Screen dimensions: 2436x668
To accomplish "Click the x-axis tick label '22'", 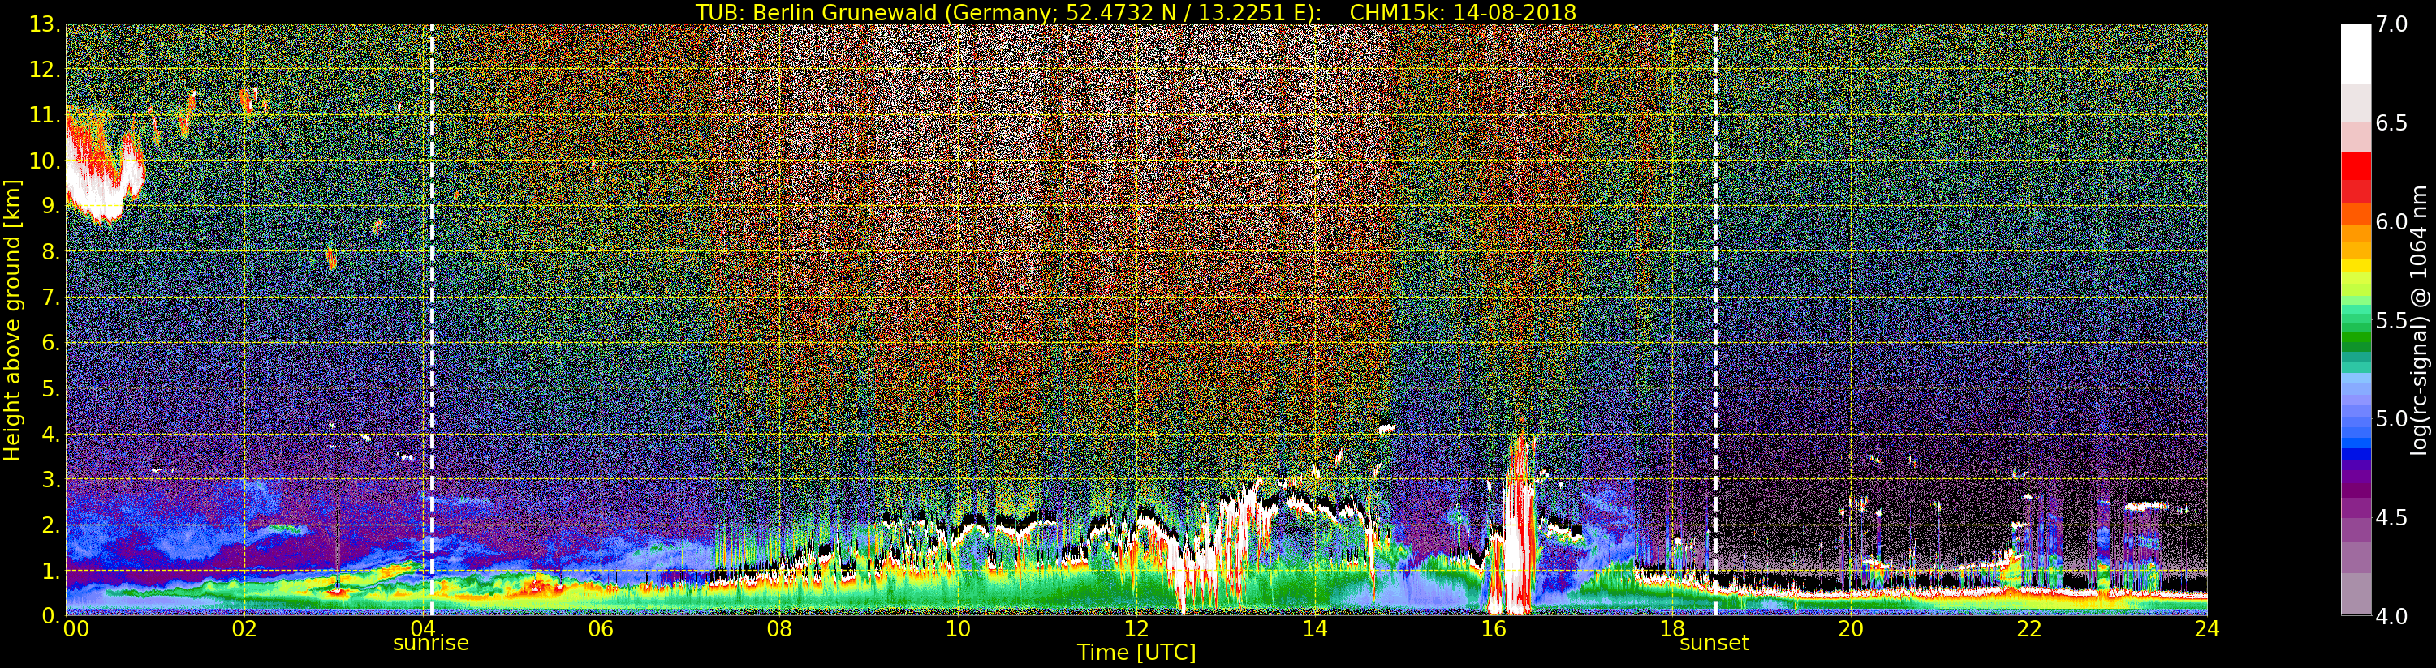I will click(2029, 628).
